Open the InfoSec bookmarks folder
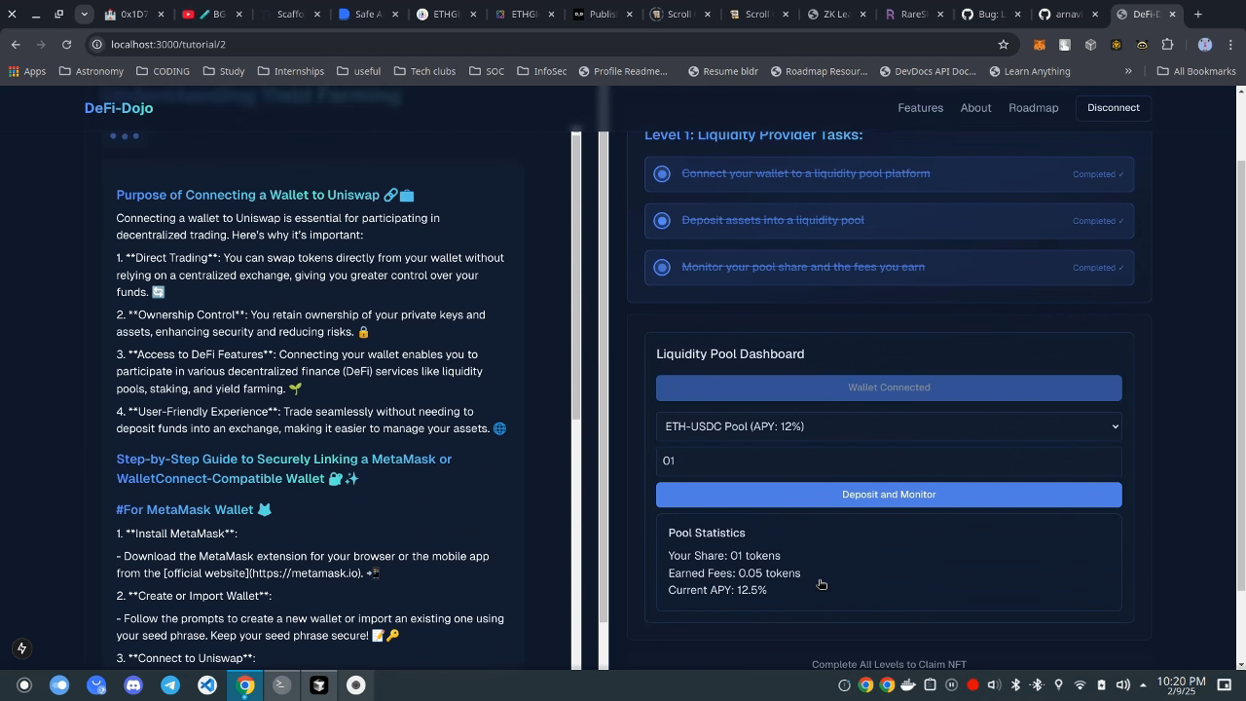1246x701 pixels. pos(542,71)
